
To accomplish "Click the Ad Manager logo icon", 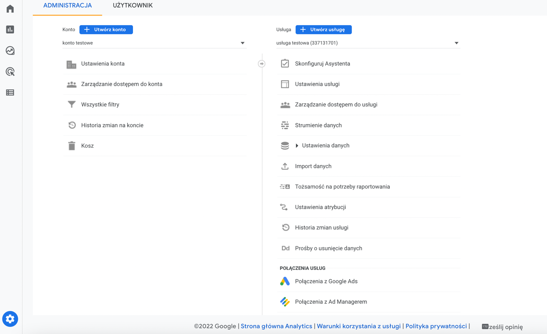I will coord(285,302).
